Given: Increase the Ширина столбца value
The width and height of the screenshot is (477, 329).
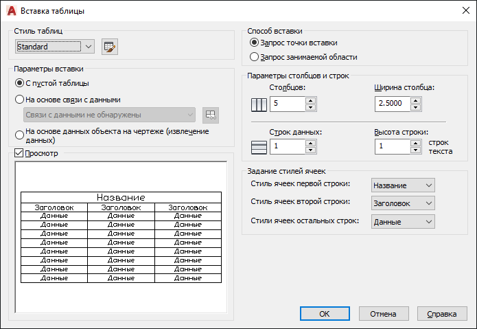Looking at the screenshot, I should pyautogui.click(x=415, y=101).
